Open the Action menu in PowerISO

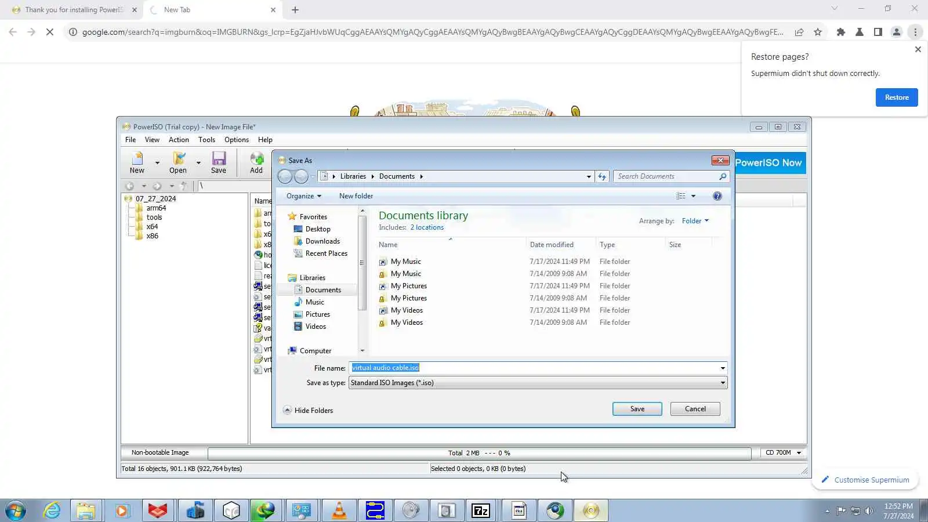tap(179, 140)
